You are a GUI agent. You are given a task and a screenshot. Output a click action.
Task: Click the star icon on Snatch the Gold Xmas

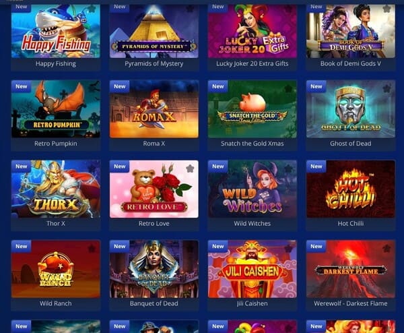288,88
